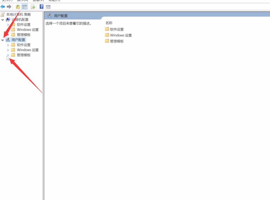This screenshot has height=200, width=270.
Task: Click the 本地计算机 策略 scroll document icon
Action: click(x=2, y=14)
